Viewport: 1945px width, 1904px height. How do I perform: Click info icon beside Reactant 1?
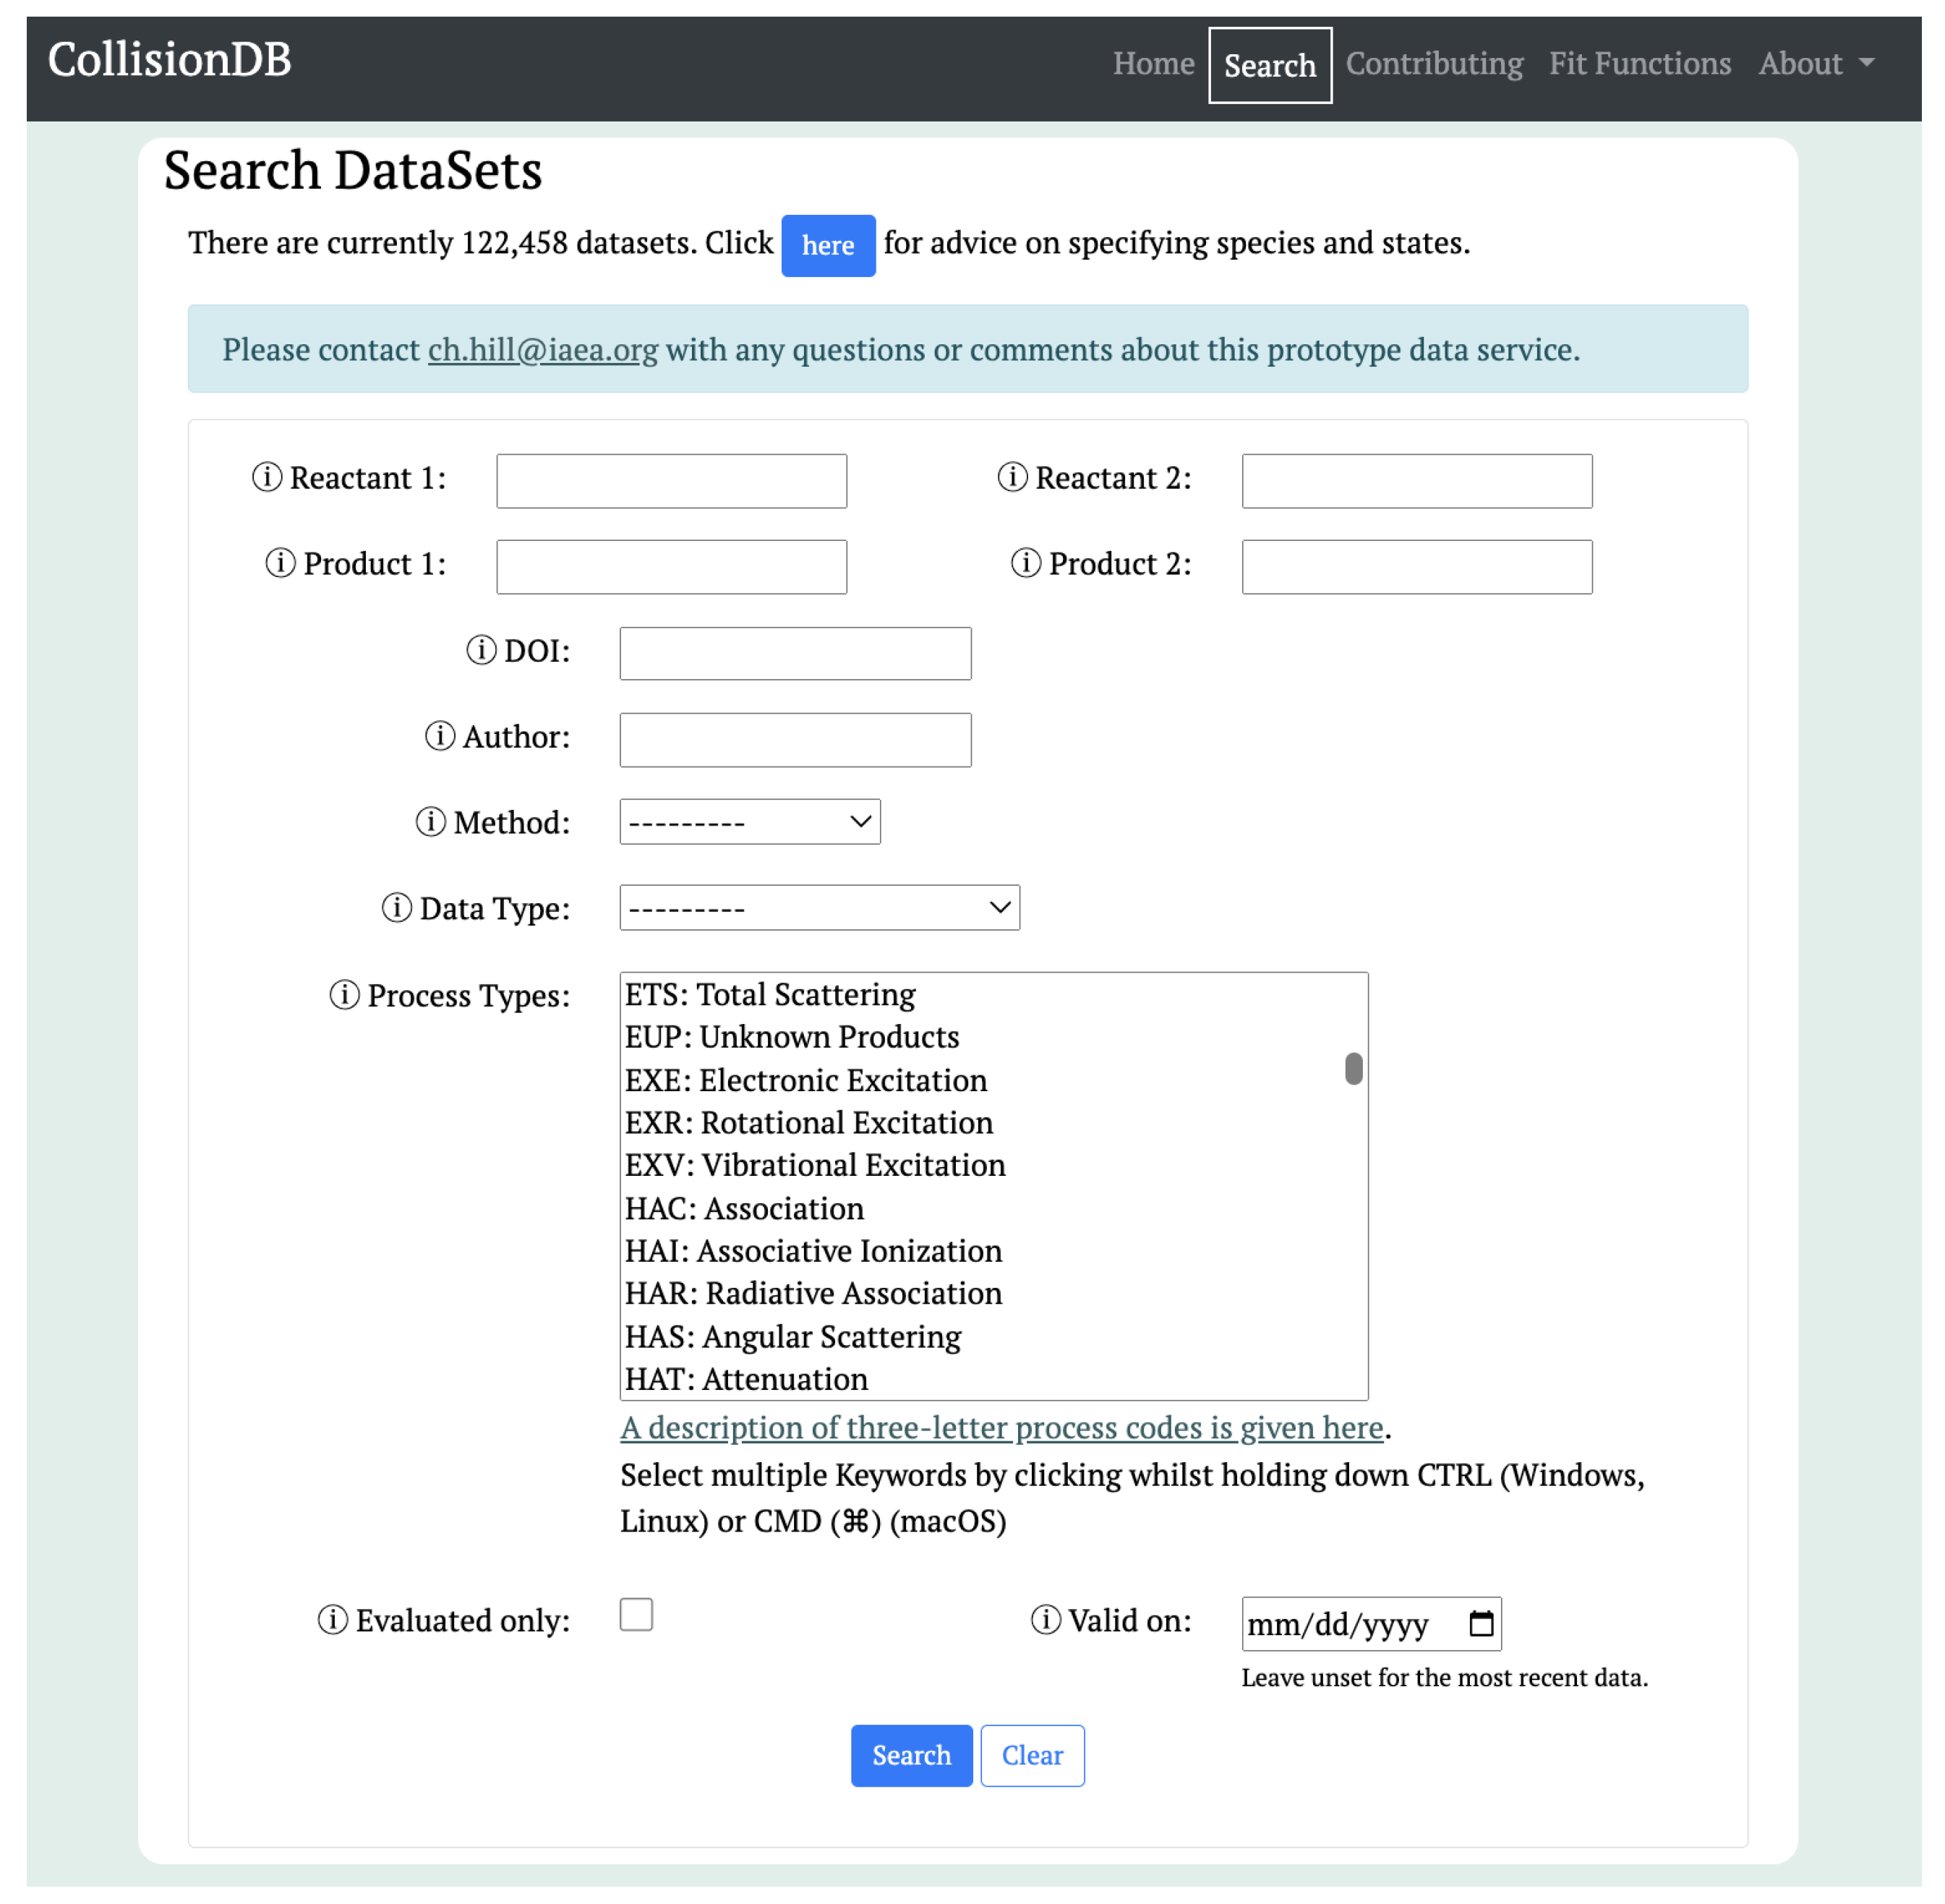267,478
